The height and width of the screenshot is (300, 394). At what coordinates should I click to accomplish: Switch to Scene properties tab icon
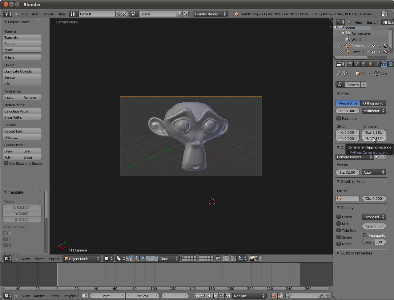(357, 64)
